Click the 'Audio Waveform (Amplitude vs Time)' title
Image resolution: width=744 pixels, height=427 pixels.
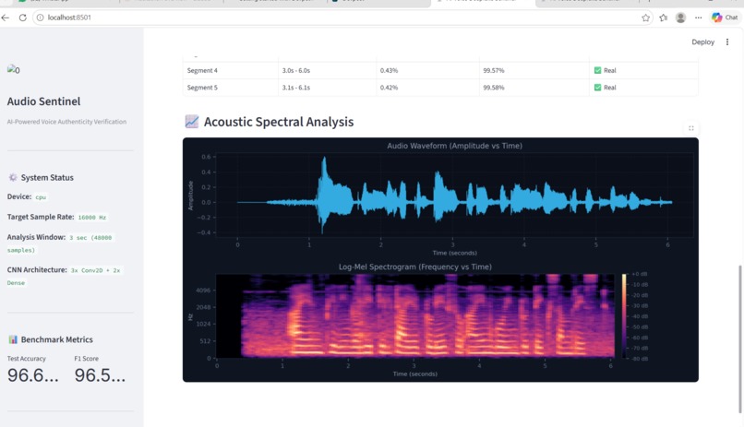[x=454, y=146]
